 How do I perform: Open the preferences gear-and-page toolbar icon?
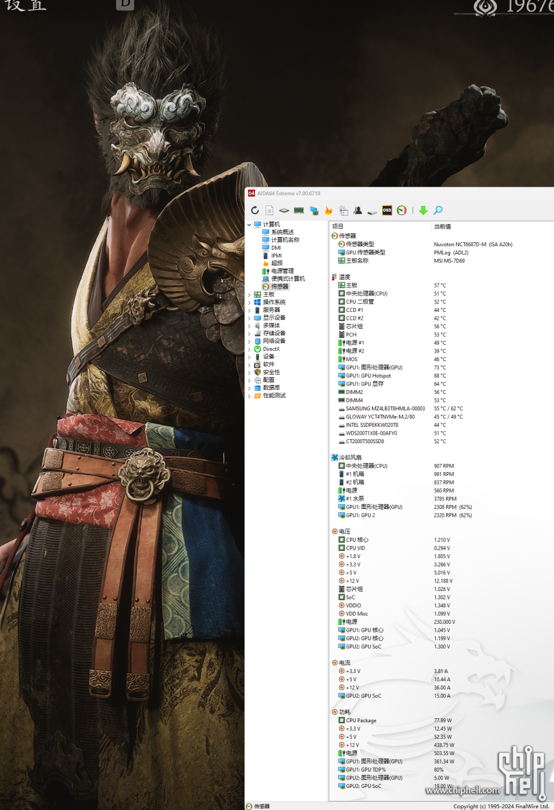point(343,211)
